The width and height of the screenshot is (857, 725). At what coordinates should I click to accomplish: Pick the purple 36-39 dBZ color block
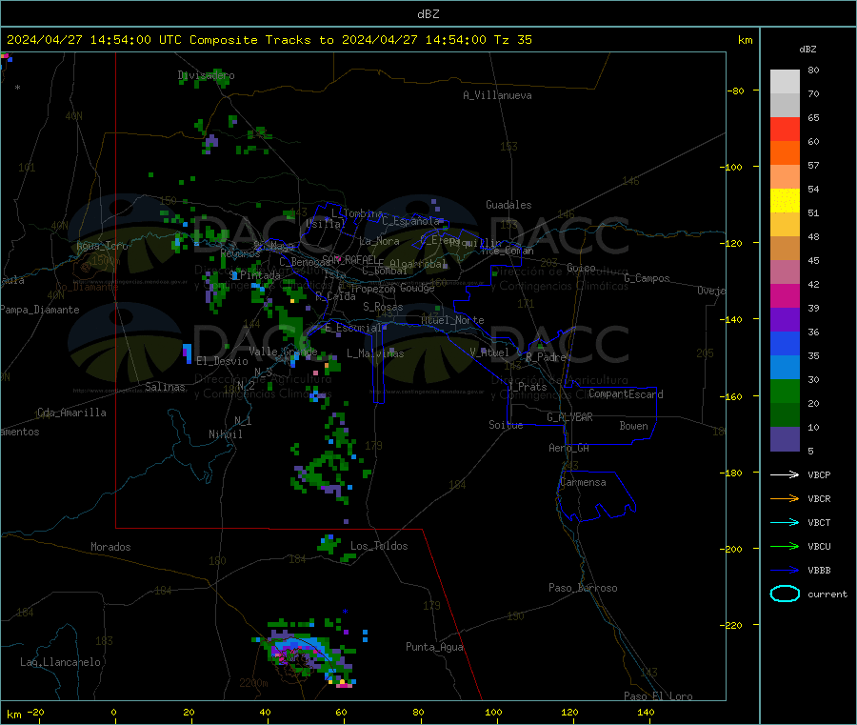pos(785,320)
